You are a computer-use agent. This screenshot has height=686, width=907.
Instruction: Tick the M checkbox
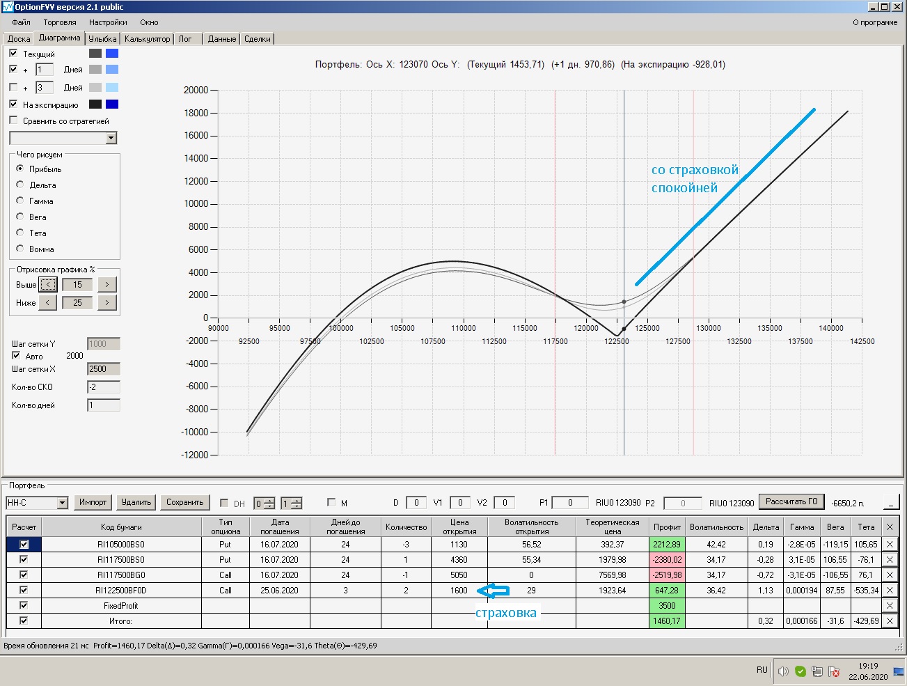(x=331, y=502)
